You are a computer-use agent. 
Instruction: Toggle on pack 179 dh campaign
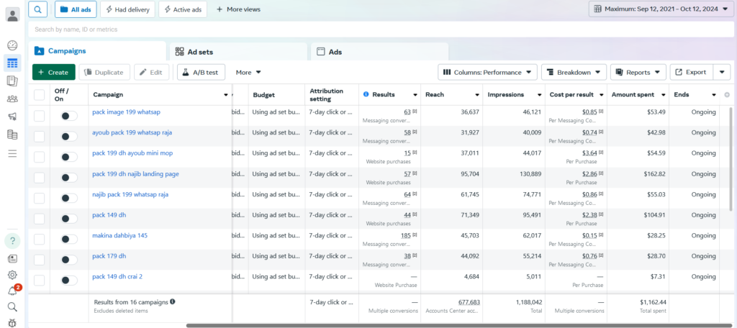coord(69,260)
